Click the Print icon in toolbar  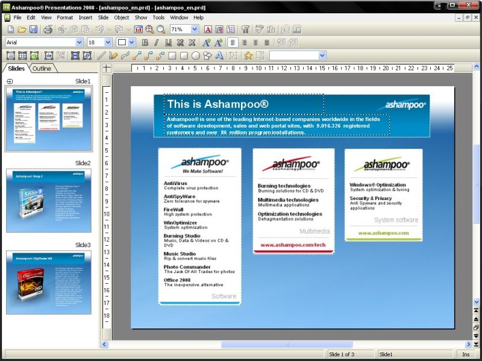48,30
